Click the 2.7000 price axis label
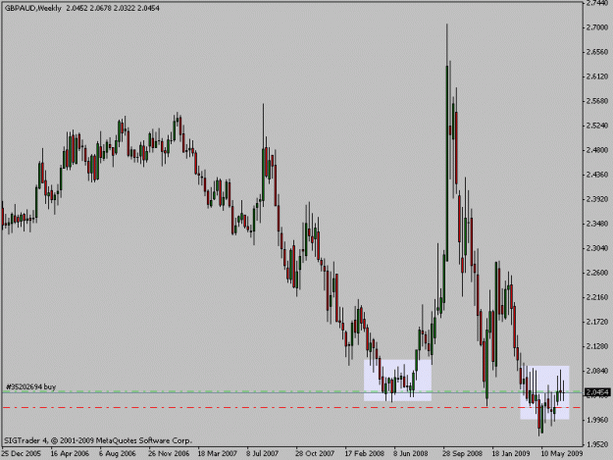This screenshot has height=460, width=613. [597, 27]
